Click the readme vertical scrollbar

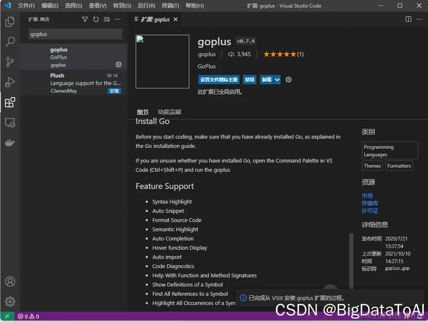point(351,261)
